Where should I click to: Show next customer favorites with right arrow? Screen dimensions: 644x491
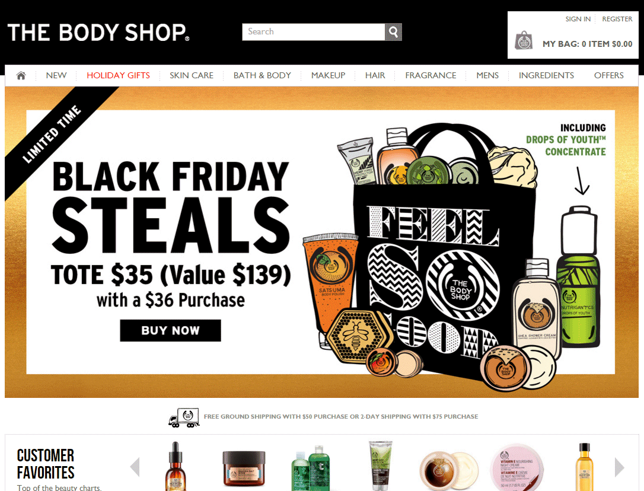click(x=619, y=467)
